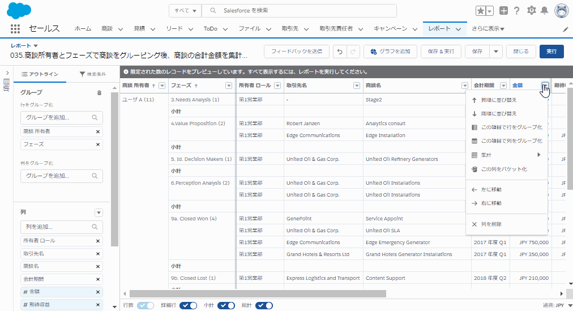Select 左に移動 move left
This screenshot has height=311, width=573.
(507, 190)
